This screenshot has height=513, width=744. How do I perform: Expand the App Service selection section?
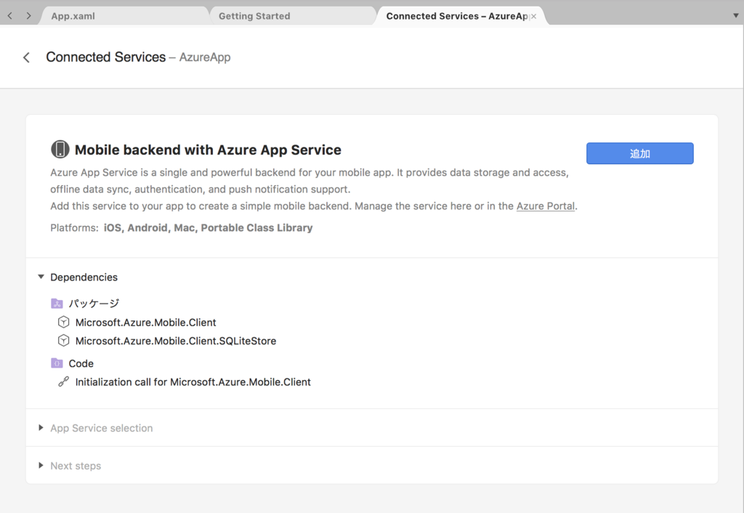point(41,427)
